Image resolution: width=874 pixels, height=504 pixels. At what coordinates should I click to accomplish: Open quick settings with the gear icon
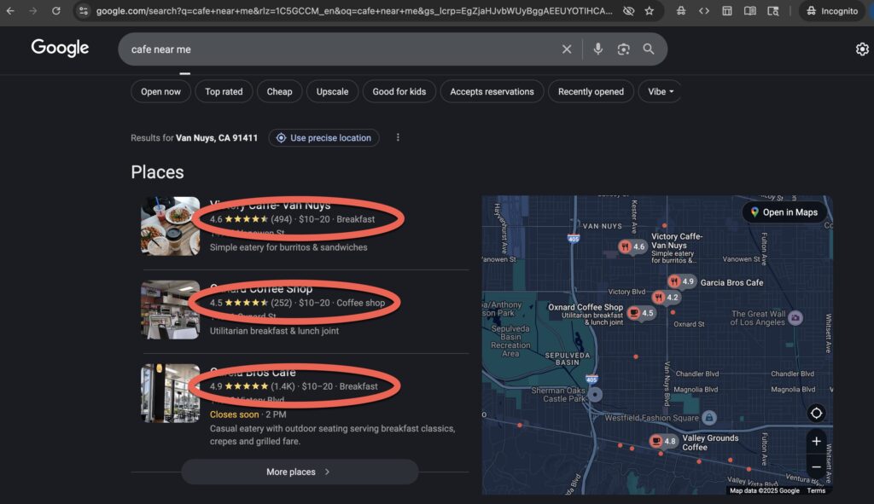[861, 49]
